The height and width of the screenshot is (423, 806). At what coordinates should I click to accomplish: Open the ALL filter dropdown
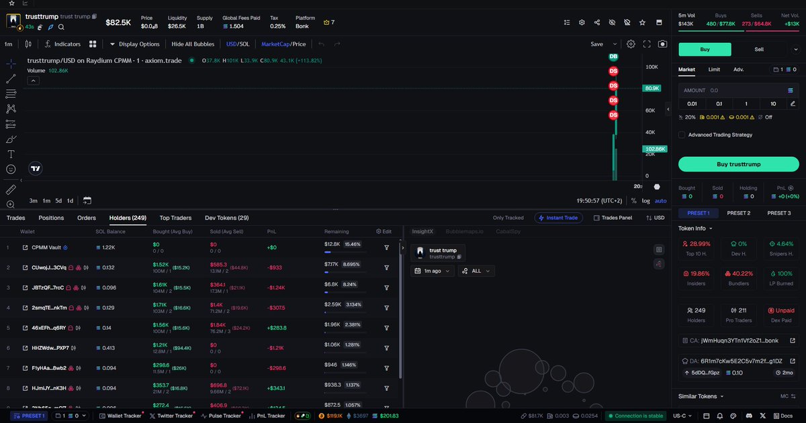(476, 271)
